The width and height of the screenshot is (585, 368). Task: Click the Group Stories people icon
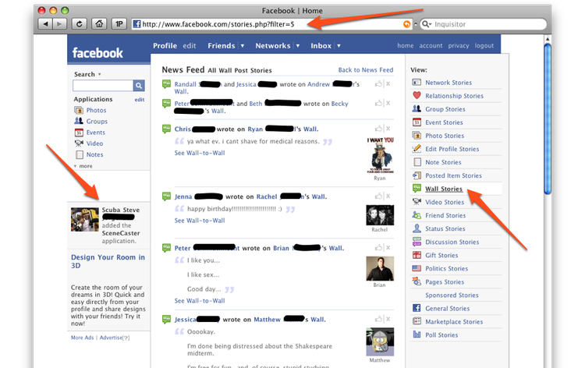pyautogui.click(x=417, y=109)
